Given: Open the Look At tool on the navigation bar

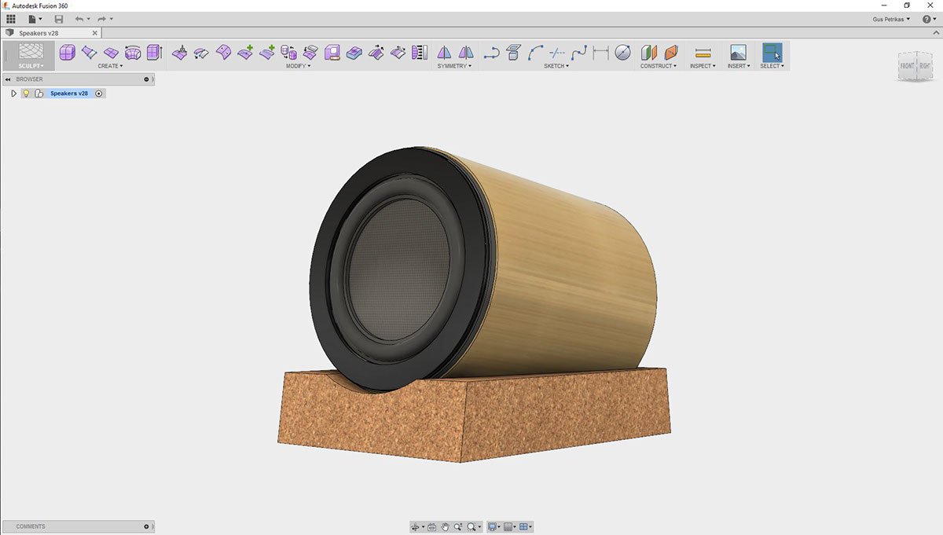Looking at the screenshot, I should (x=431, y=526).
